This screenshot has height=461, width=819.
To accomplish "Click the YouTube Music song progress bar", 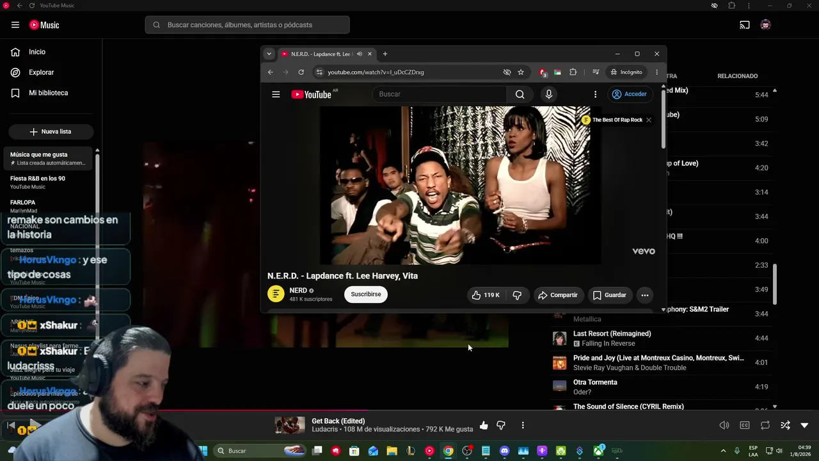I will click(x=409, y=410).
